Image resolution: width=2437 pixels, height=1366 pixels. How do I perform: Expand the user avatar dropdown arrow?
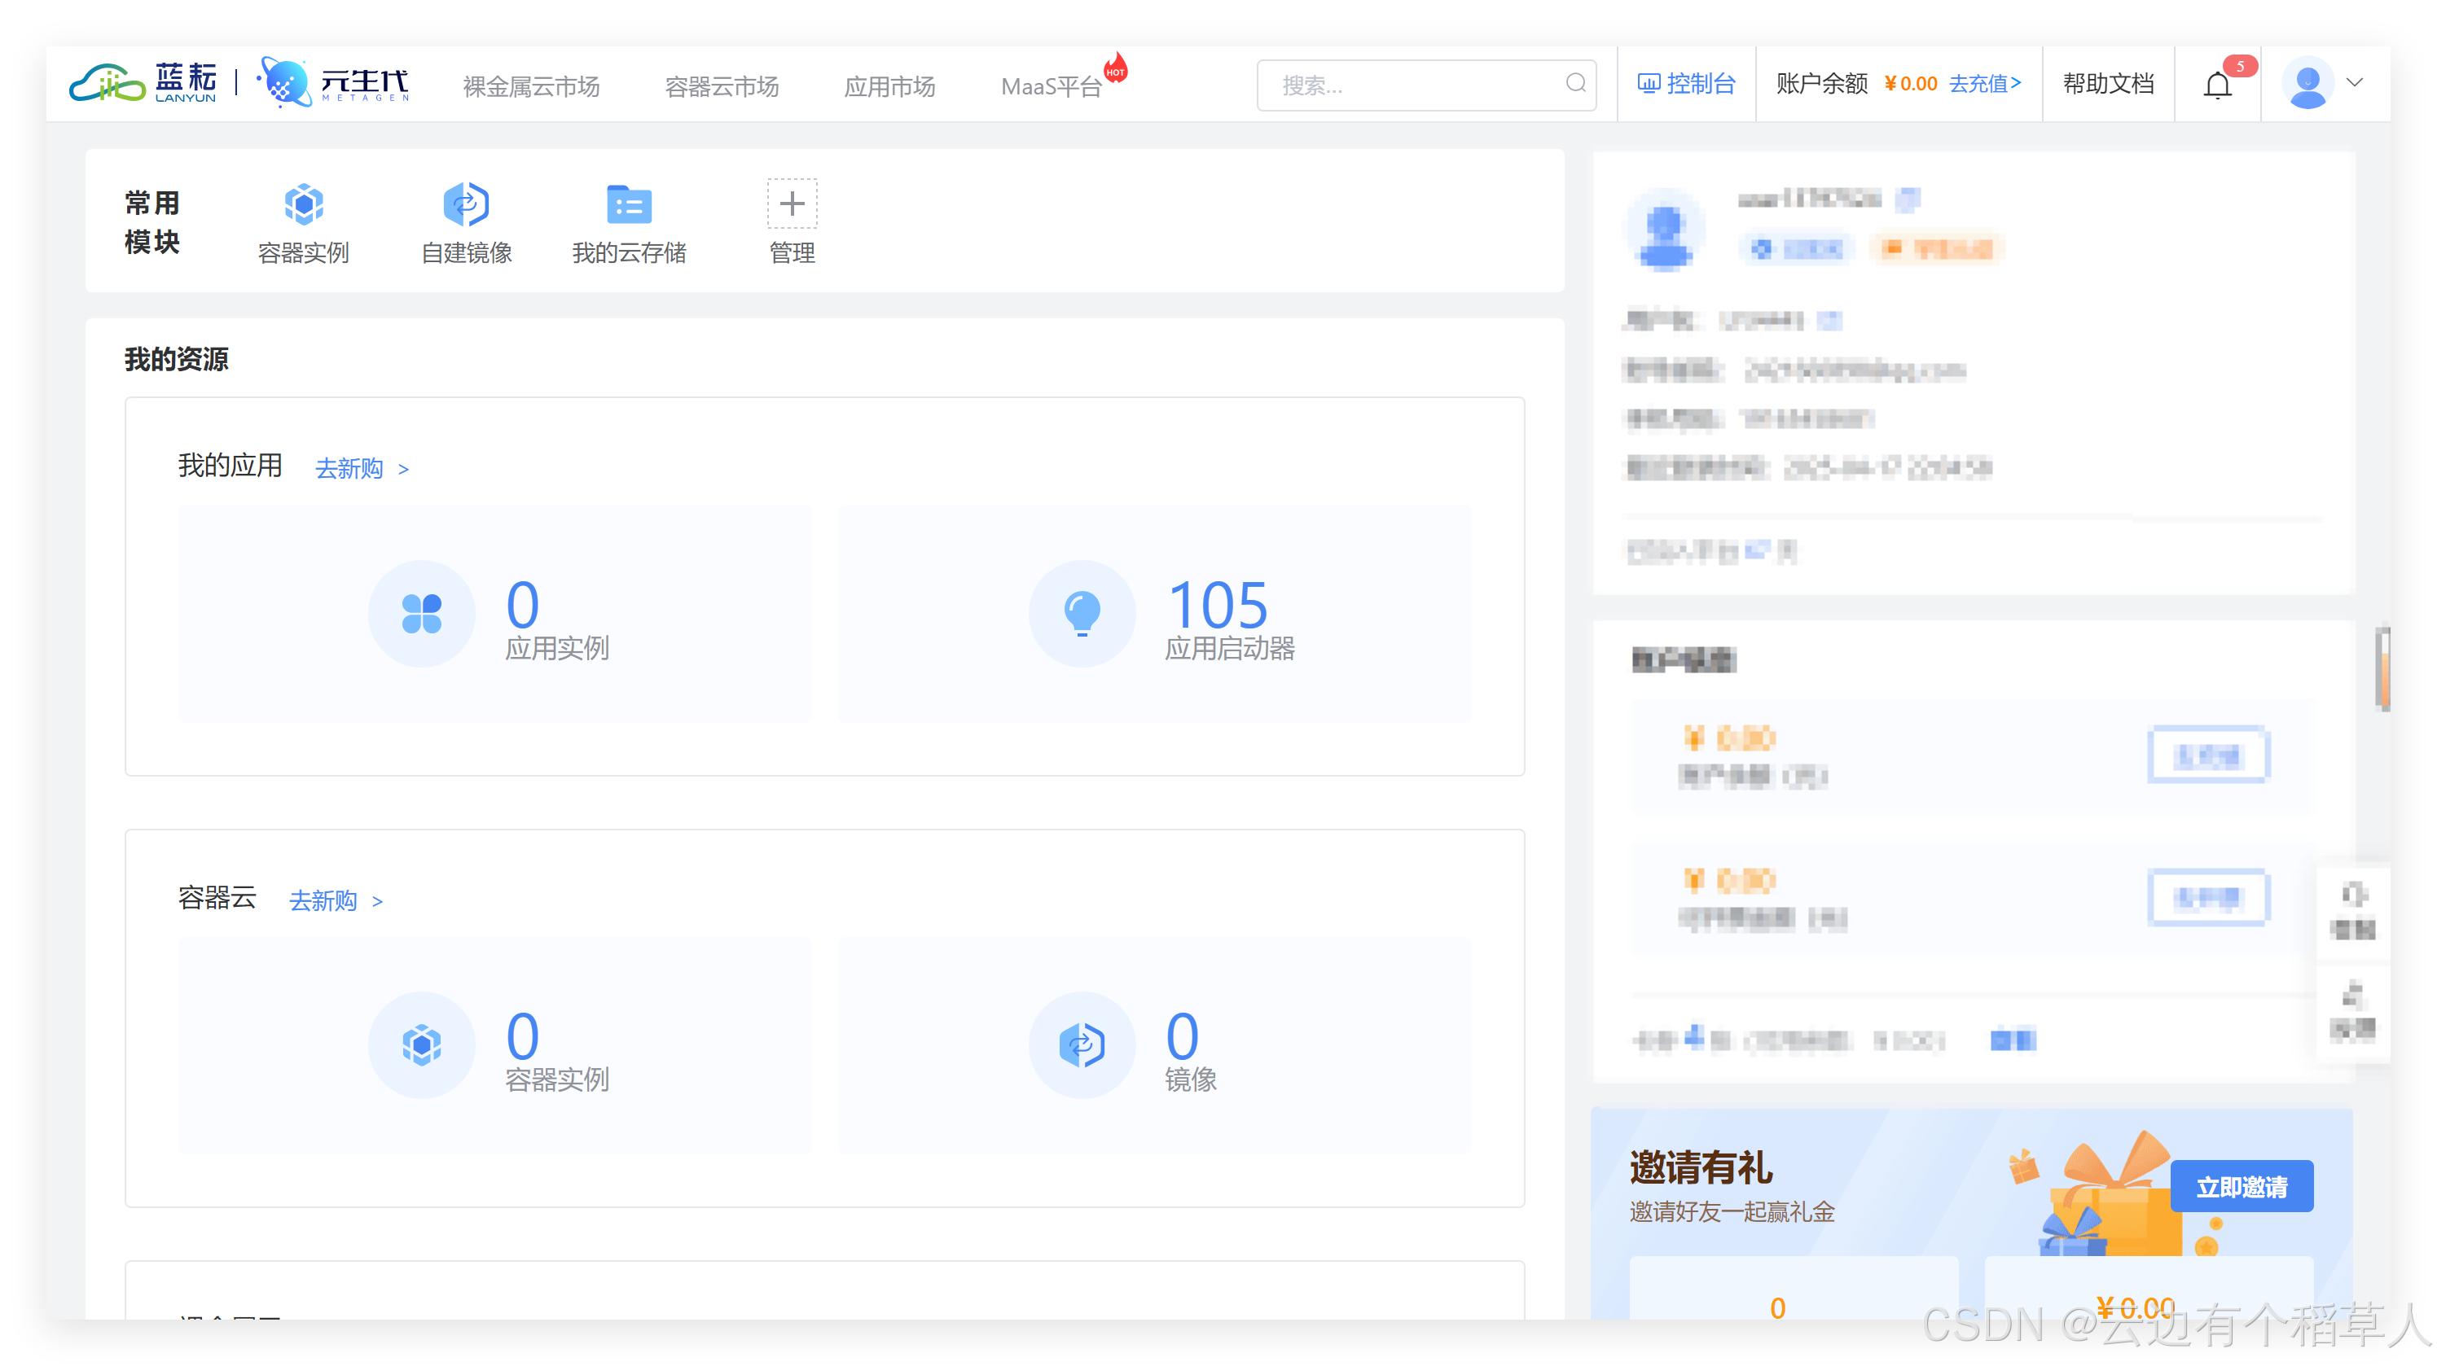click(x=2355, y=83)
